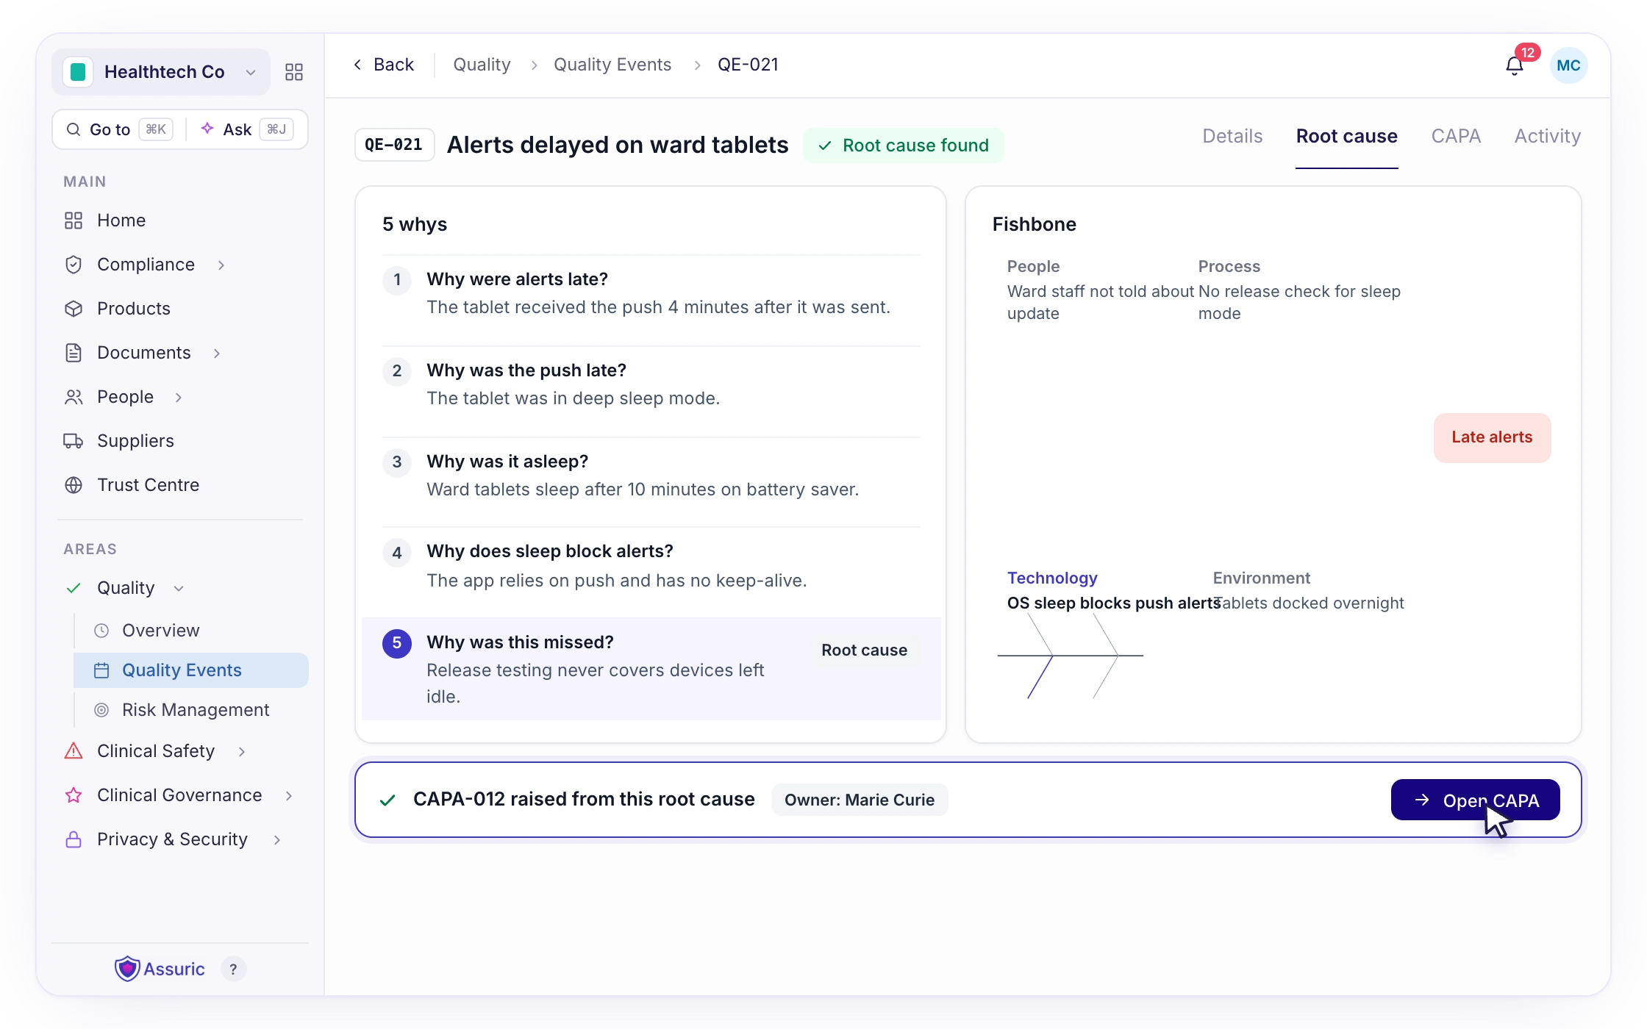The image size is (1647, 1029).
Task: Click the grid apps icon beside Healthtech Co
Action: point(294,72)
